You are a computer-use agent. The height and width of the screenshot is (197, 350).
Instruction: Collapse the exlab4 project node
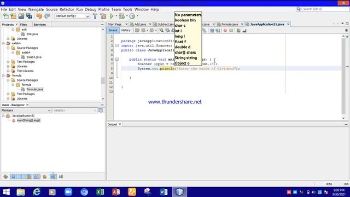pyautogui.click(x=3, y=43)
